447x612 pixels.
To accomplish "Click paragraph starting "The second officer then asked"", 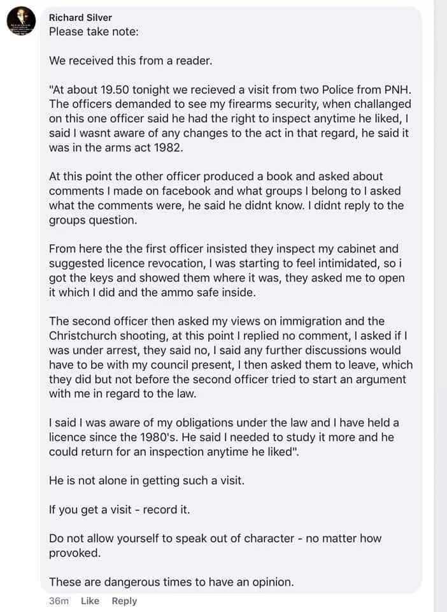I will 231,357.
